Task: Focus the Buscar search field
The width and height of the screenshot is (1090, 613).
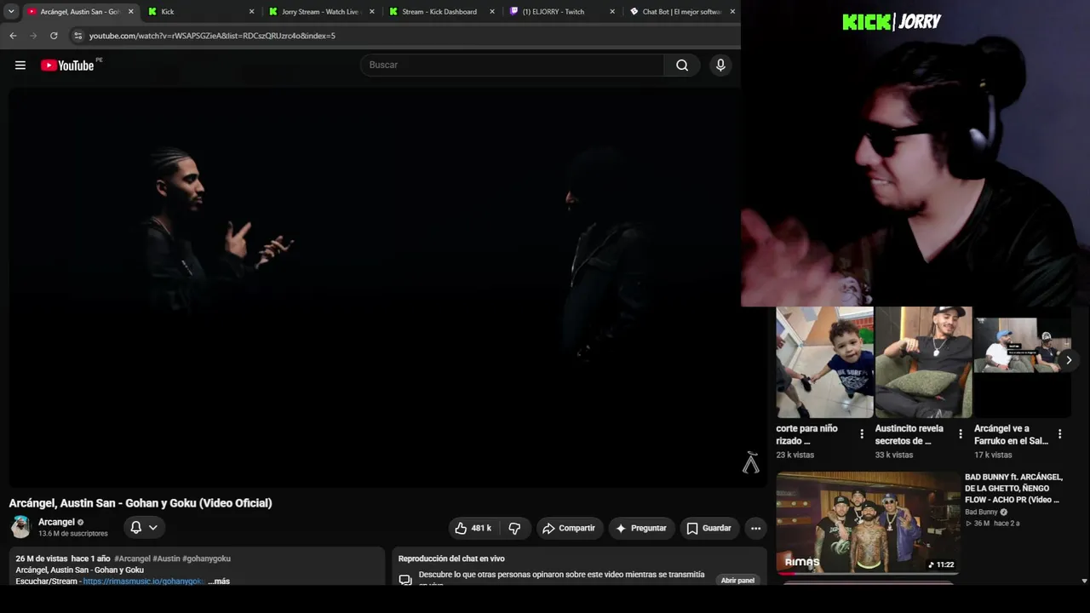Action: click(x=512, y=66)
